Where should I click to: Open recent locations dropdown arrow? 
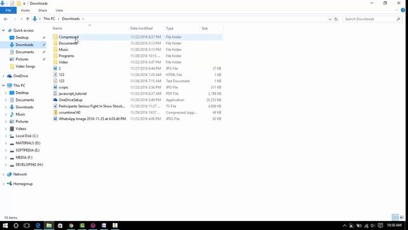[x=21, y=19]
